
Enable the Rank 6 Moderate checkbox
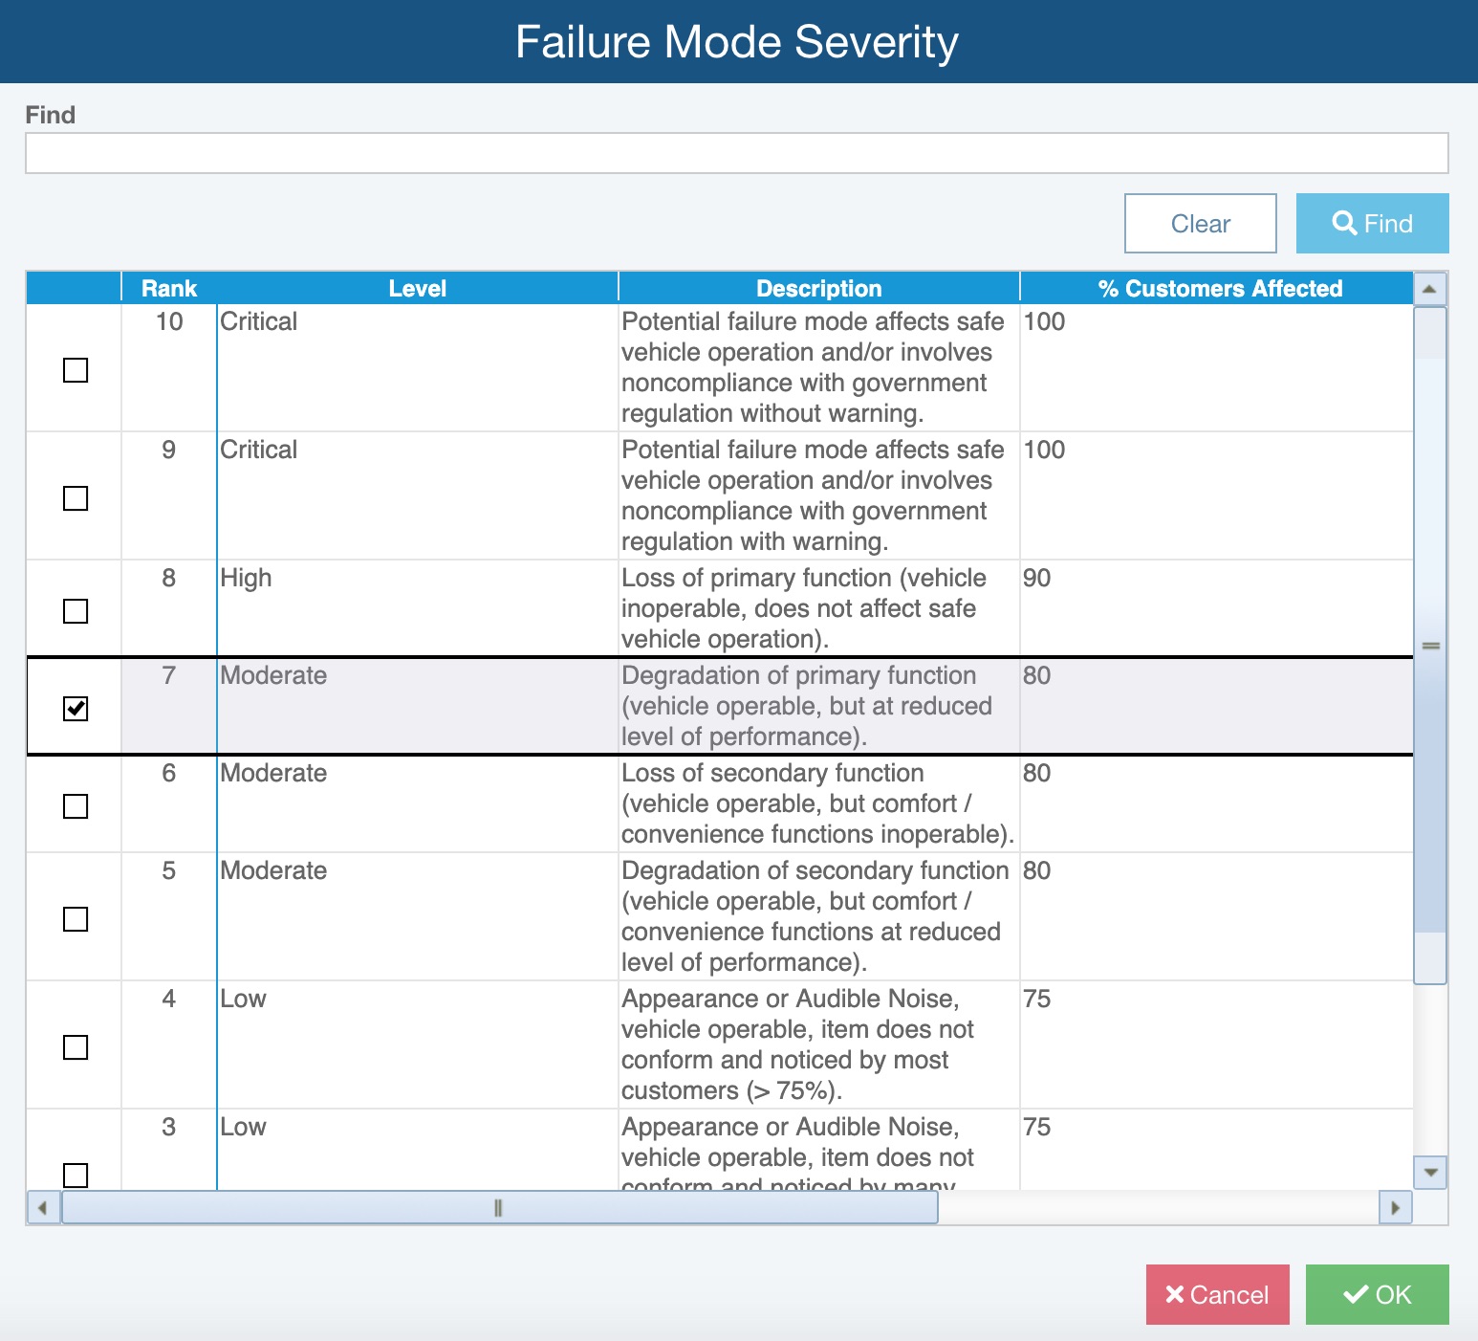coord(76,806)
